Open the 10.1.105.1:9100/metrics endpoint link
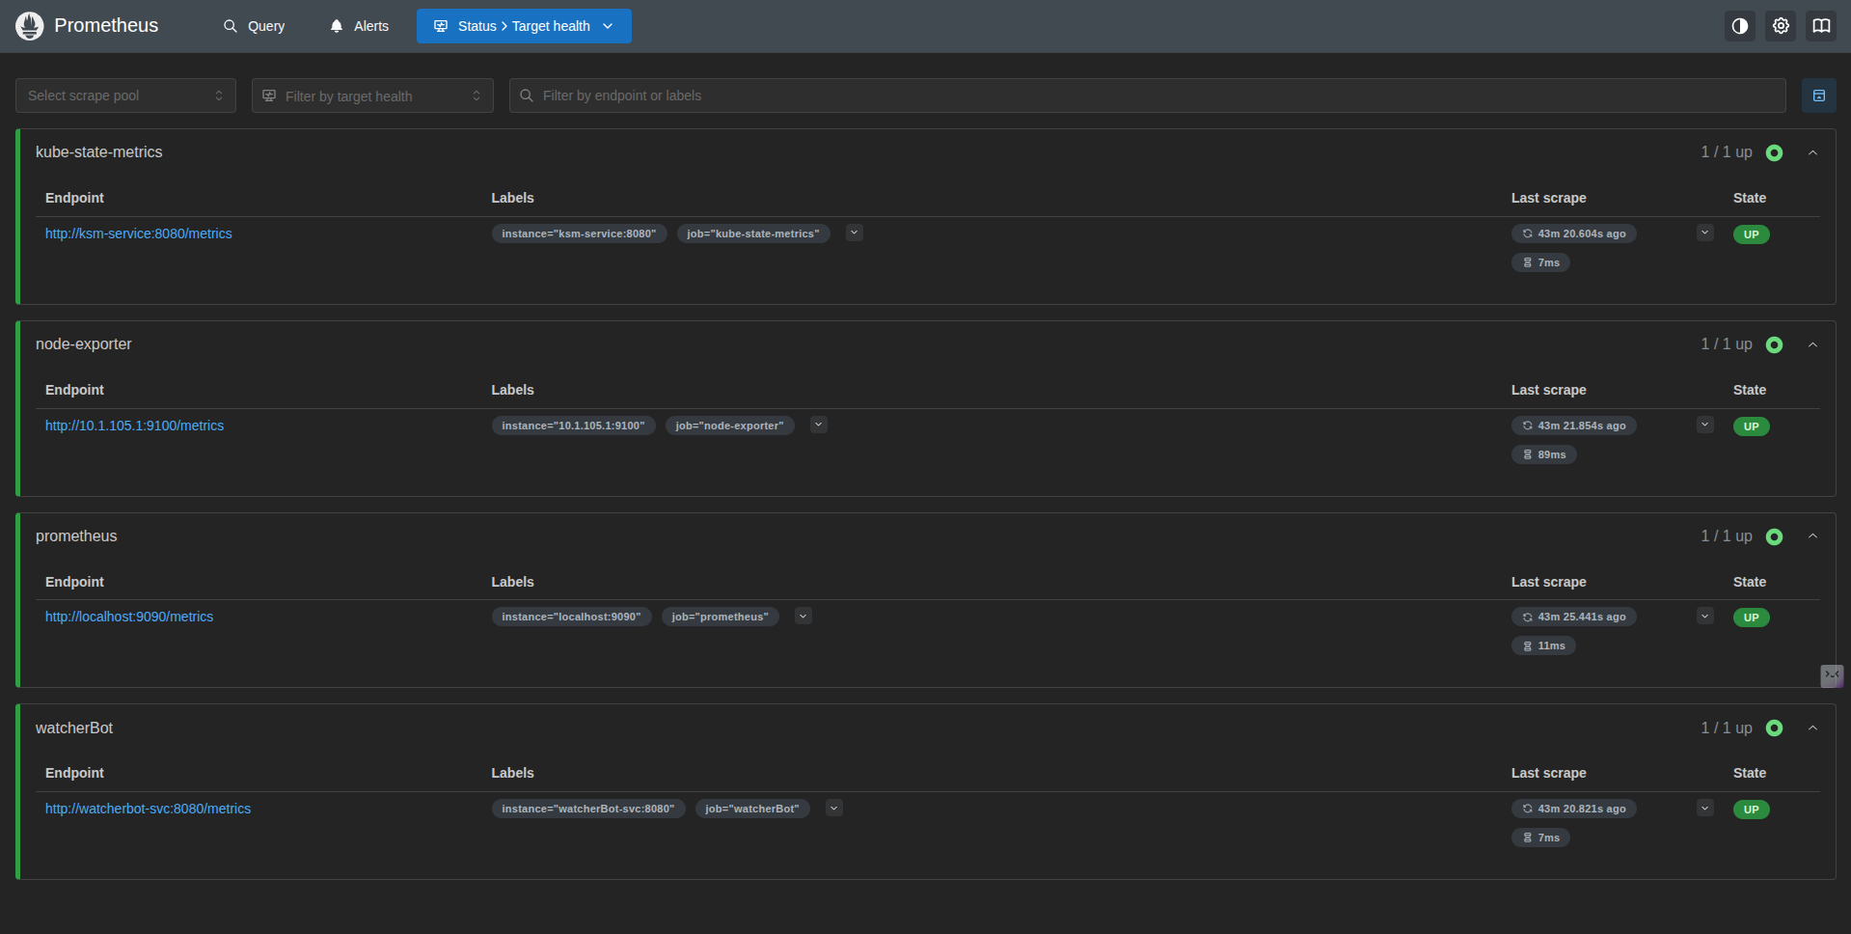 [134, 426]
